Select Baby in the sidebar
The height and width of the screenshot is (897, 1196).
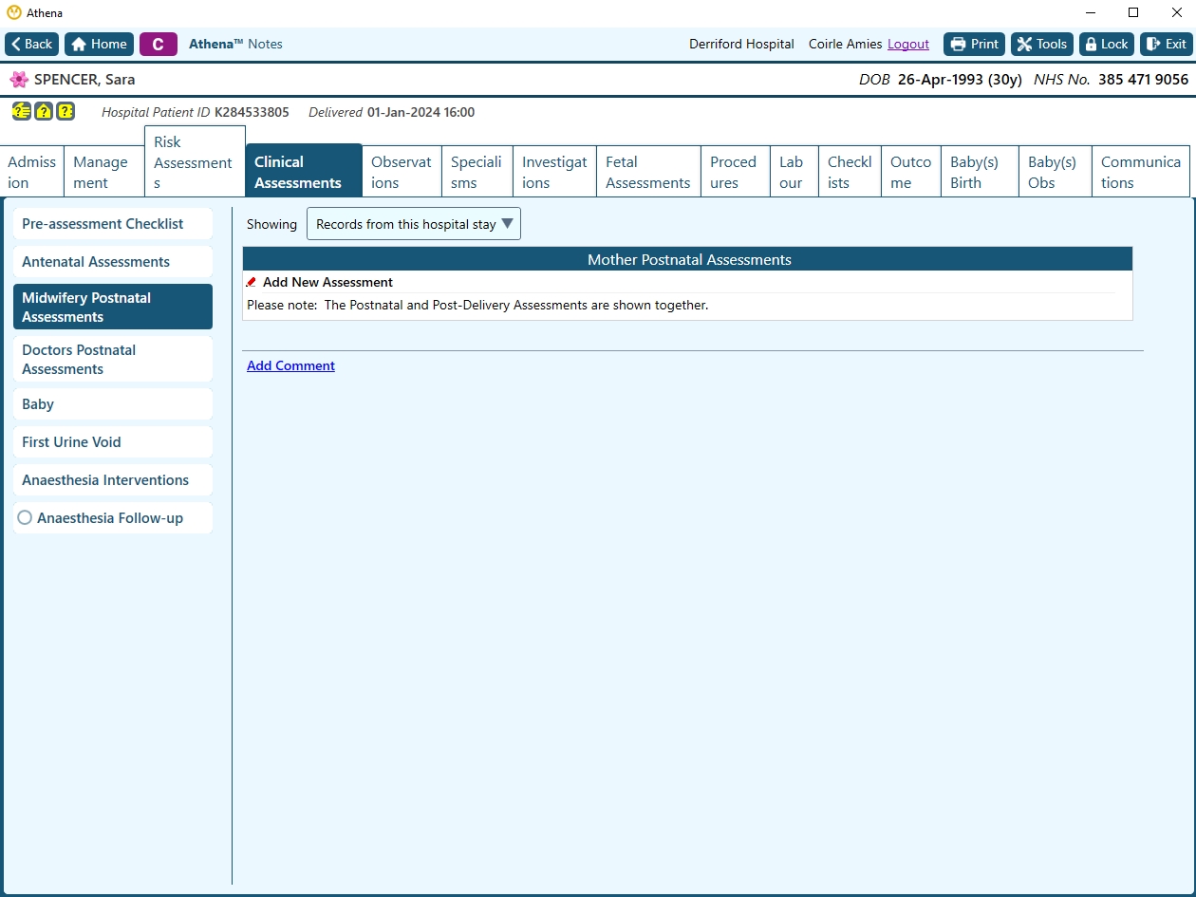(x=113, y=404)
